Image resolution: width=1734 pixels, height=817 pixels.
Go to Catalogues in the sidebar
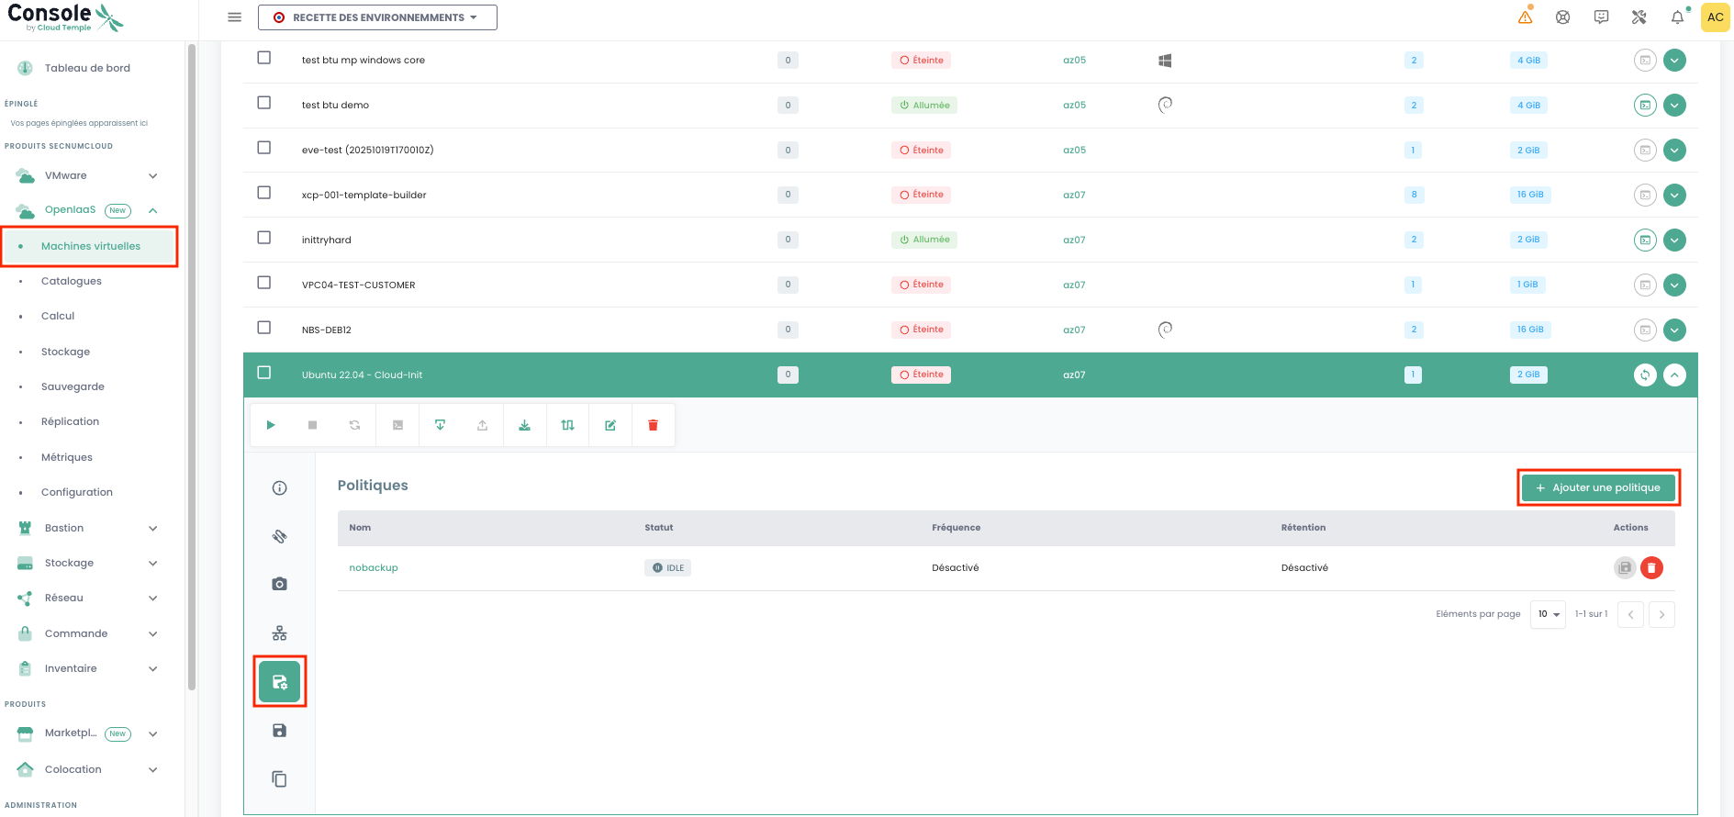coord(72,281)
